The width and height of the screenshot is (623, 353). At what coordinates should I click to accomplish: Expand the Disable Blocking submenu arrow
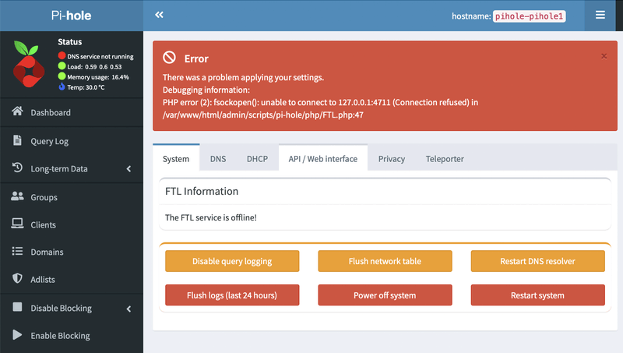click(x=128, y=309)
